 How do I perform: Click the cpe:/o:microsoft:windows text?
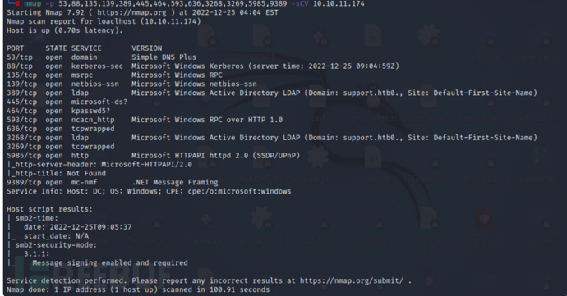click(239, 191)
